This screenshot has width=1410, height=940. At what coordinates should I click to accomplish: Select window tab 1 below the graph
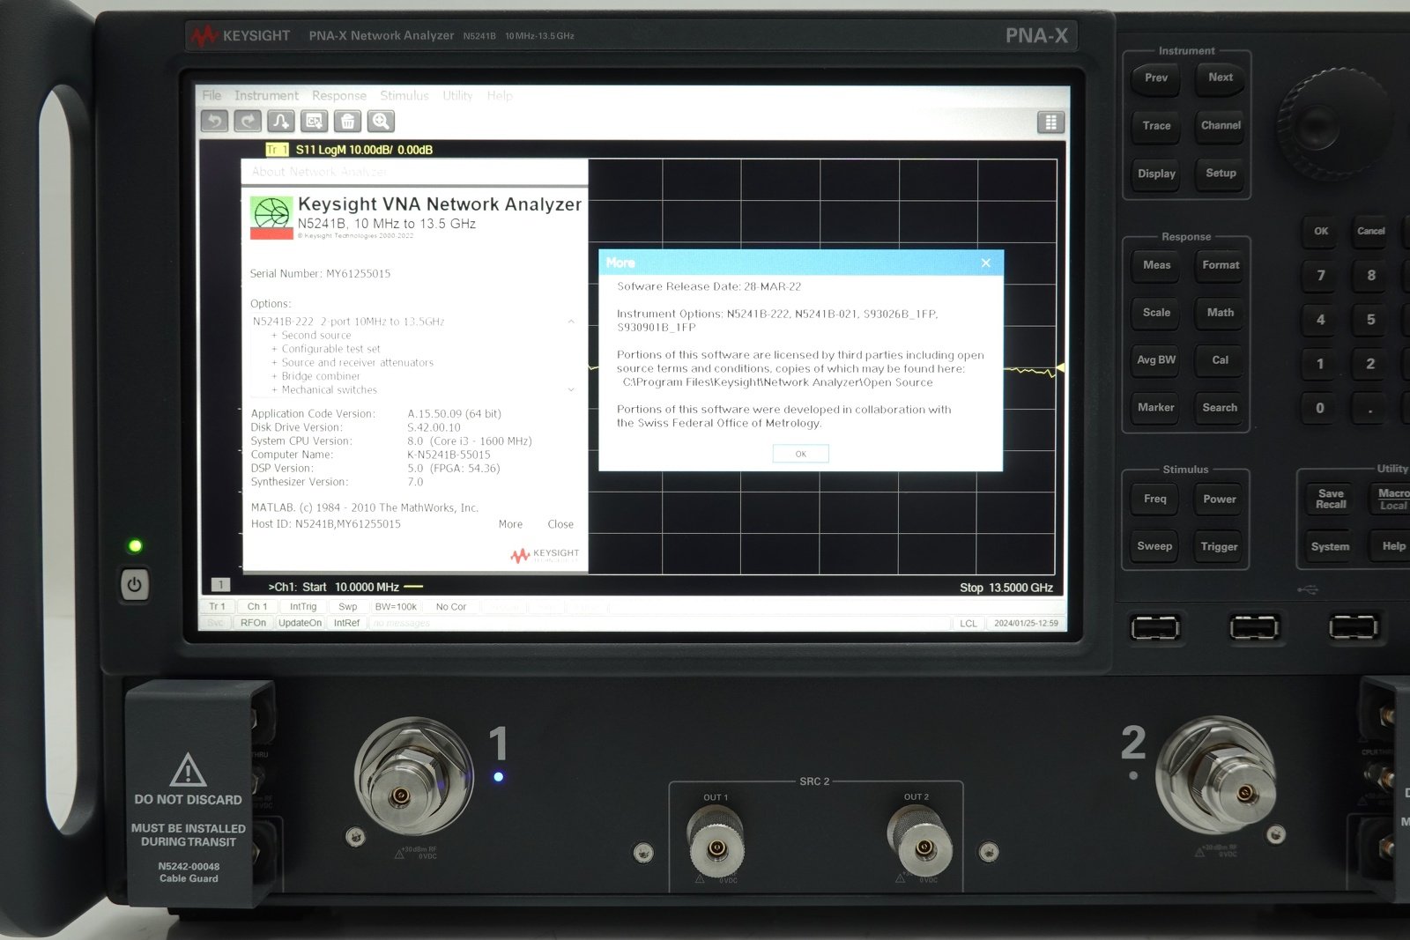point(220,585)
